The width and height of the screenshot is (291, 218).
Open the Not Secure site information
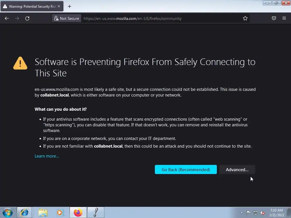pyautogui.click(x=66, y=18)
